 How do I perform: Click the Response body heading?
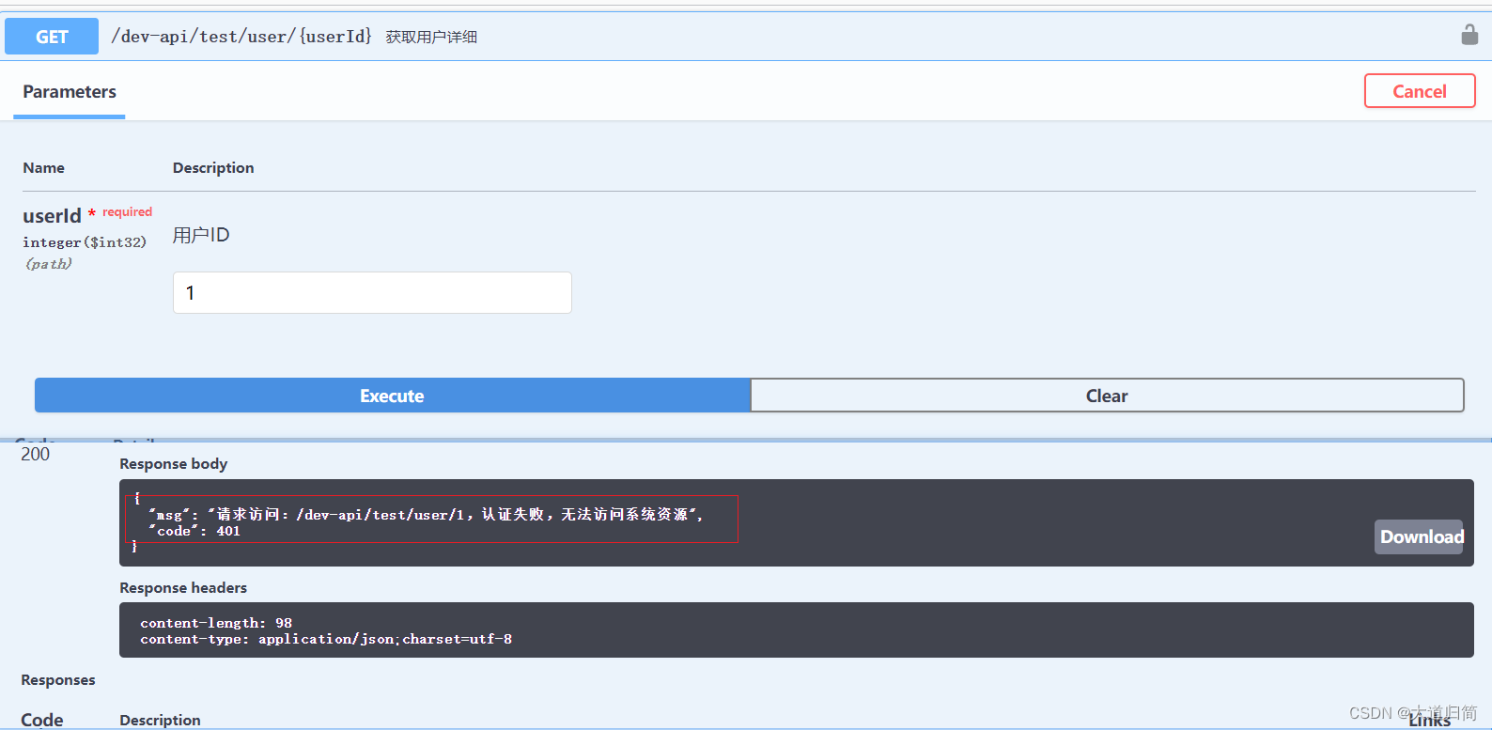[174, 464]
